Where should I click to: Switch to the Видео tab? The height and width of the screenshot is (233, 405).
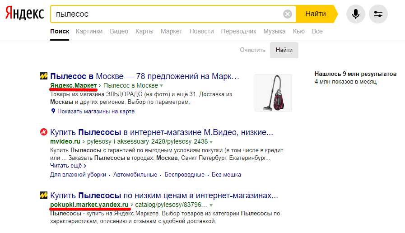click(x=119, y=31)
